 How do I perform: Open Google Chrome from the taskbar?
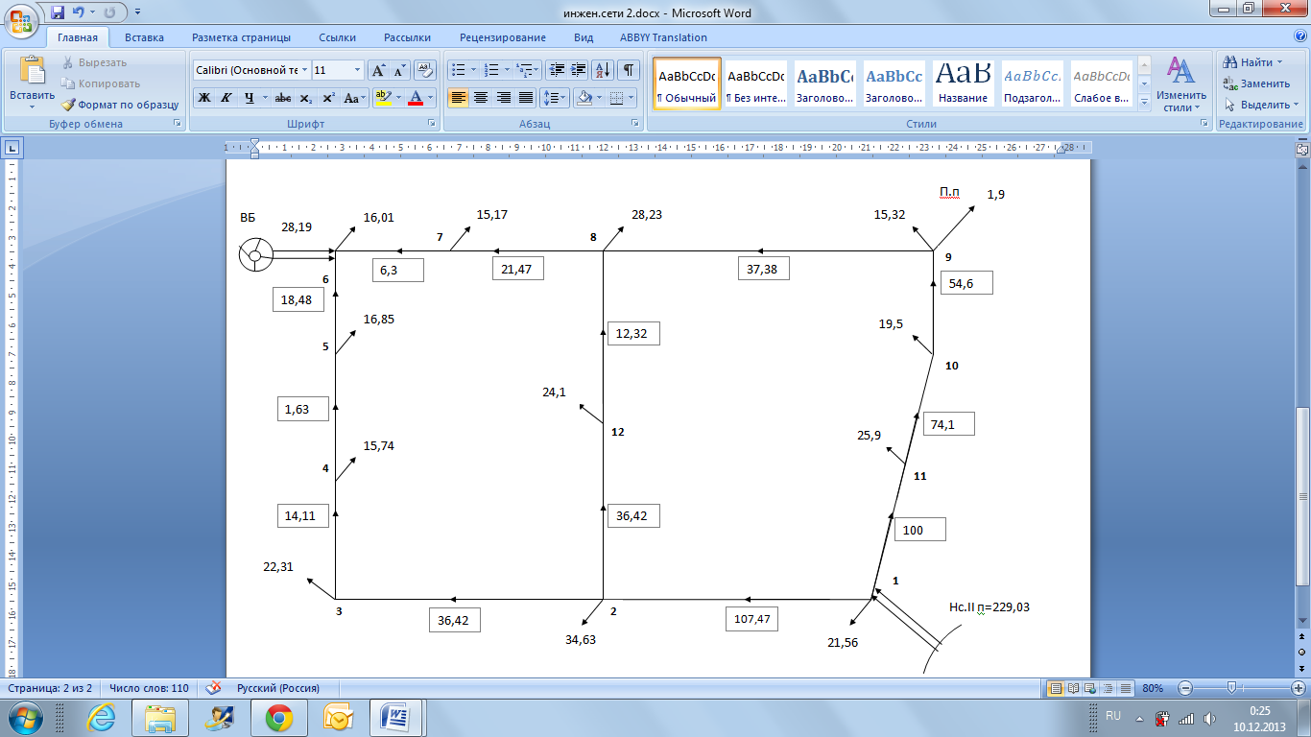(x=279, y=717)
